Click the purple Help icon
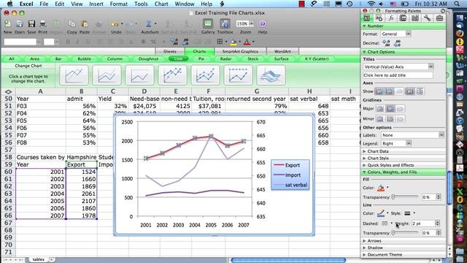Viewport: 467px width, 263px height. [x=263, y=24]
